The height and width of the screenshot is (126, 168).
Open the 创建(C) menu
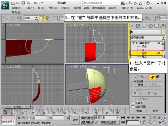click(66, 8)
